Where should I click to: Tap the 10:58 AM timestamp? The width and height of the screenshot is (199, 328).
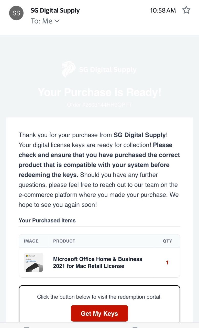click(163, 11)
